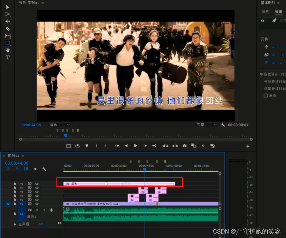
Task: Select the 大田后生仔 video clip
Action: [141, 204]
